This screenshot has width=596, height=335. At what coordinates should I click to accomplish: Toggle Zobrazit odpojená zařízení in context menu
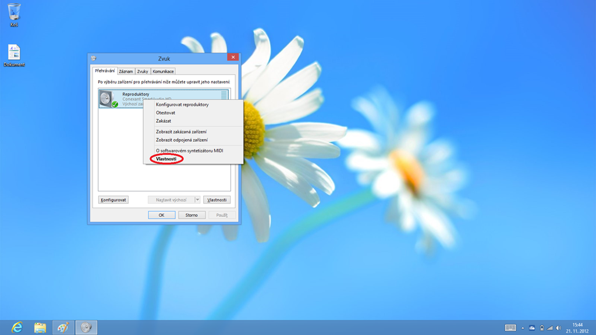point(182,140)
